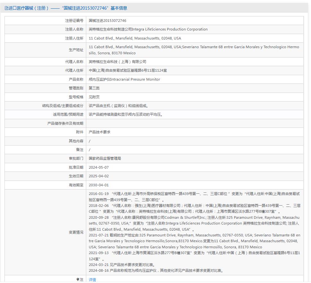The height and width of the screenshot is (283, 311).
Task: Click management class value 第三类
Action: [94, 88]
